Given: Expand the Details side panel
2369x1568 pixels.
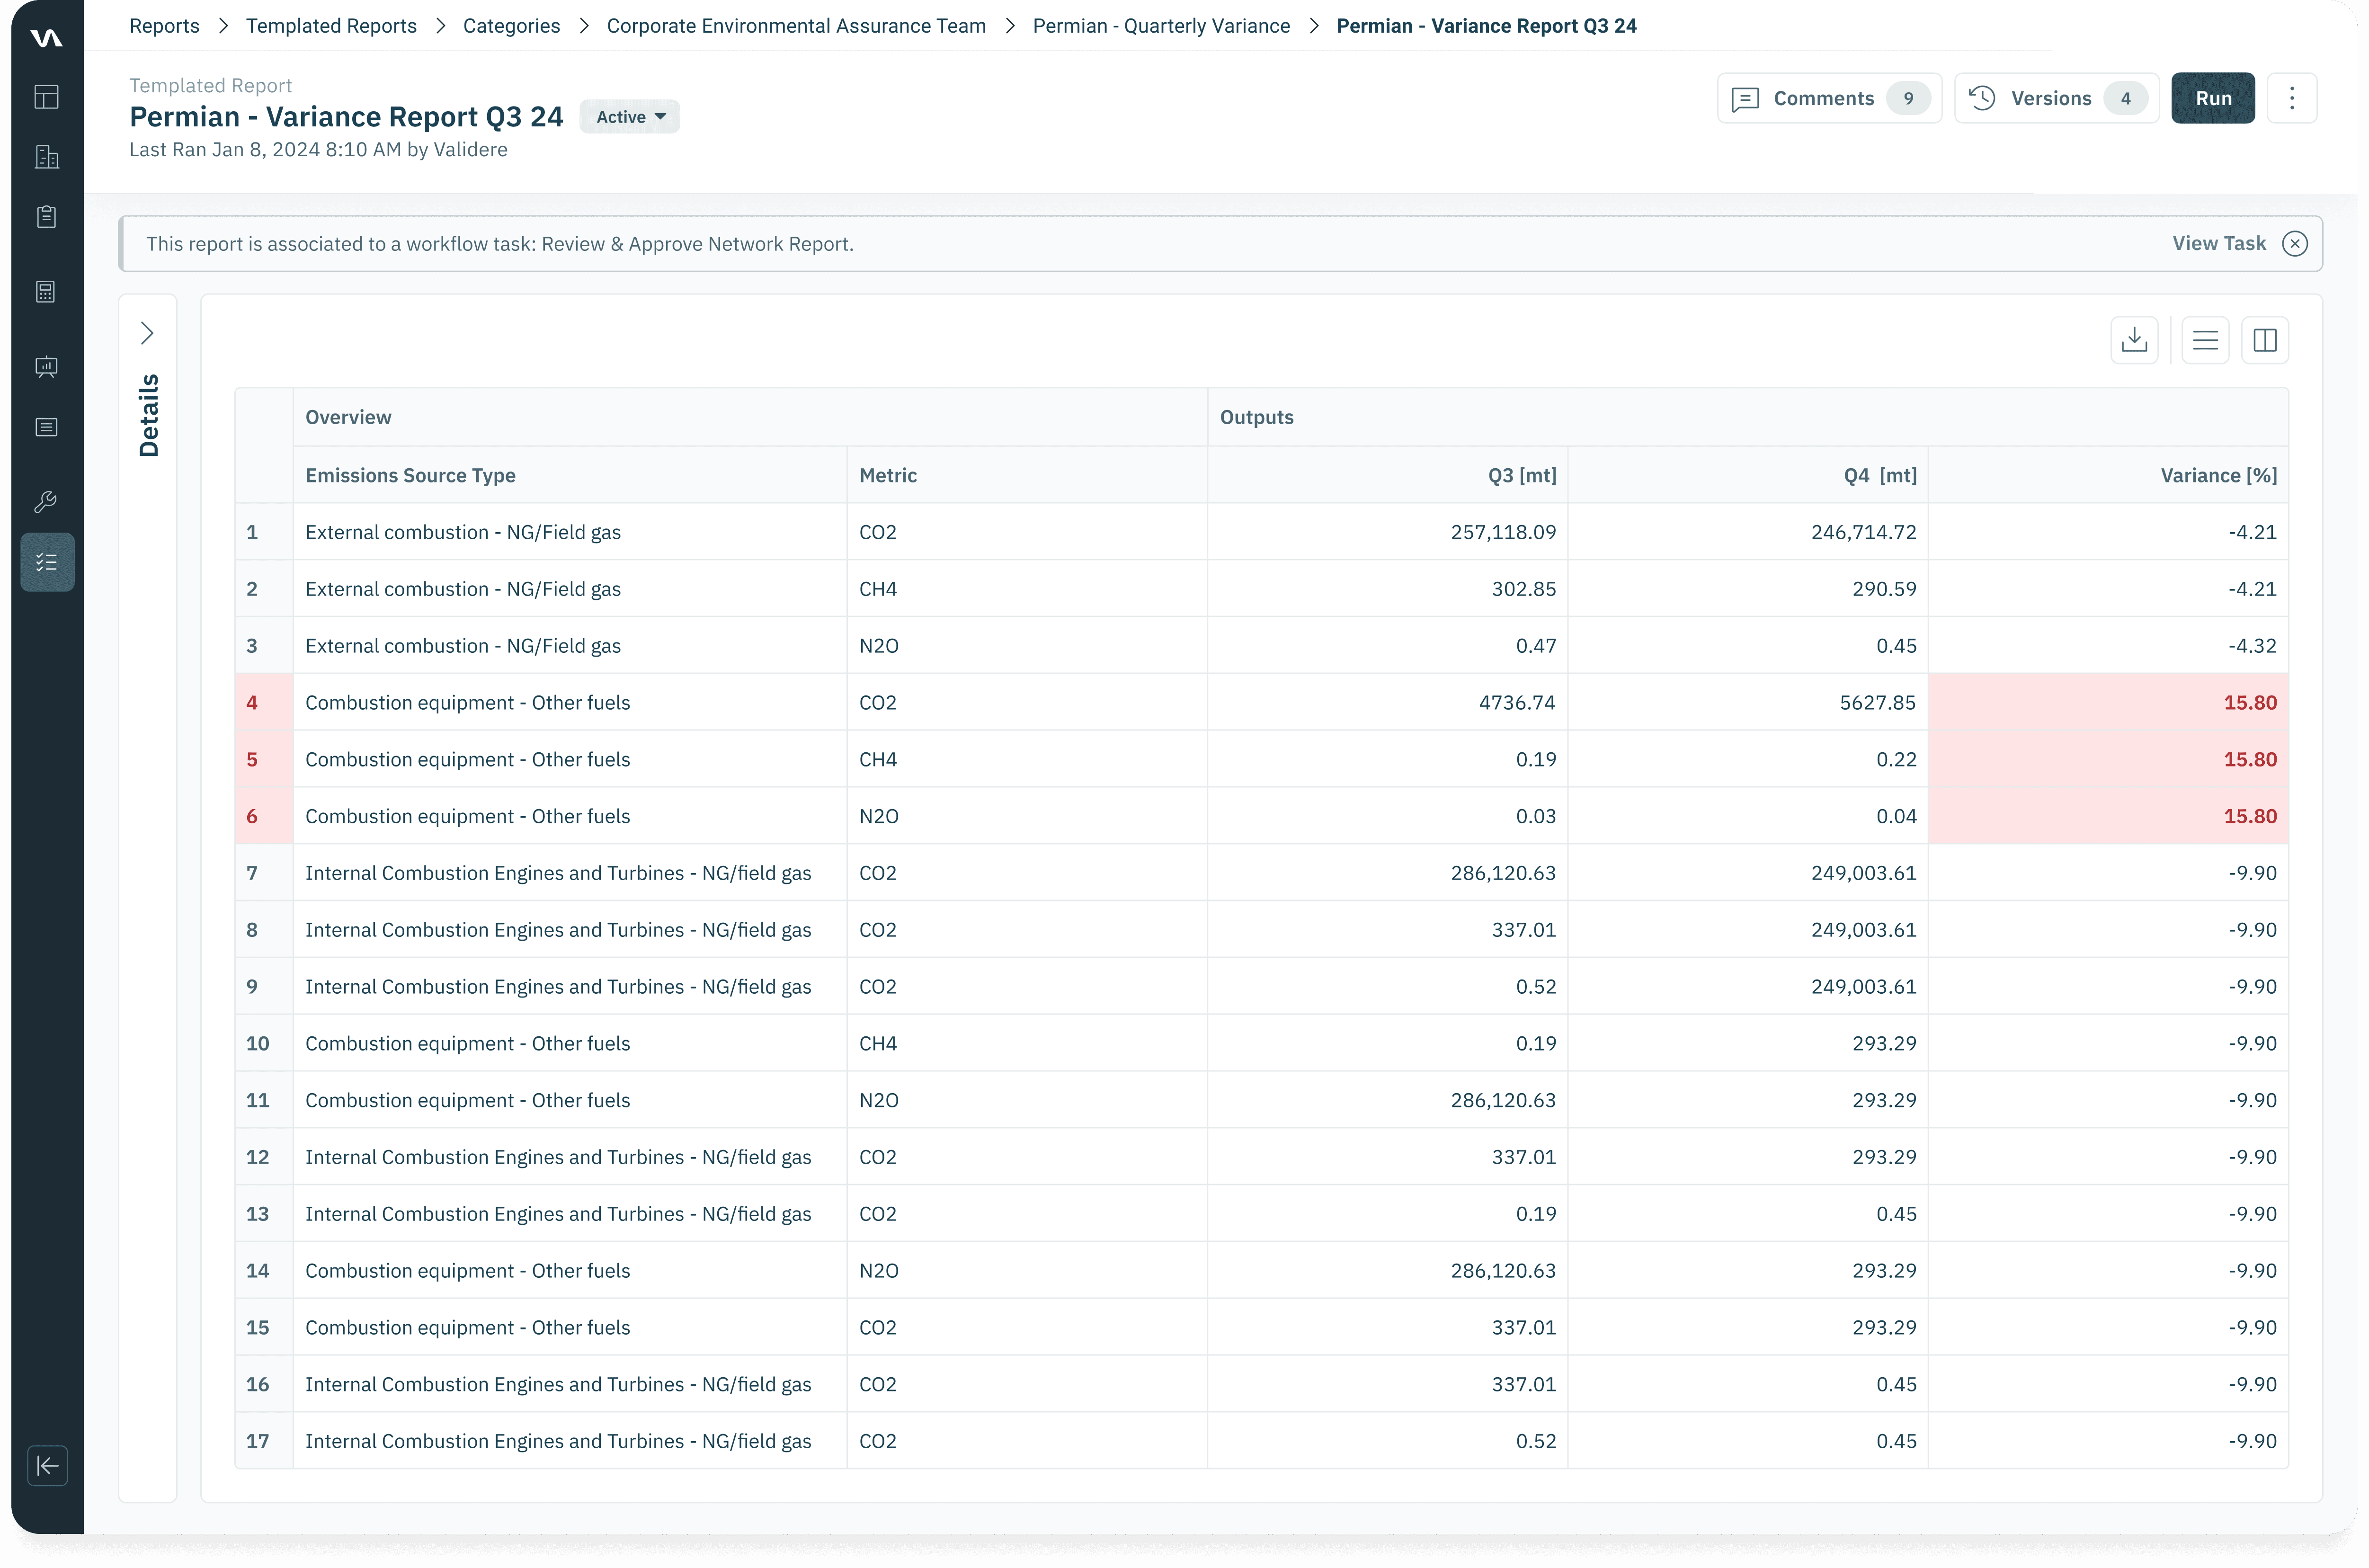Looking at the screenshot, I should 147,333.
